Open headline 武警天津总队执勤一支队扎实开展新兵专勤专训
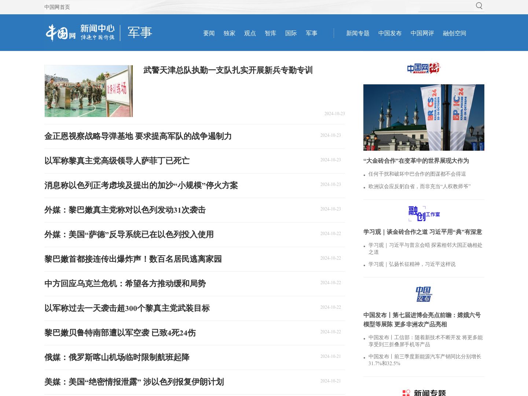Image resolution: width=528 pixels, height=396 pixels. pyautogui.click(x=228, y=70)
